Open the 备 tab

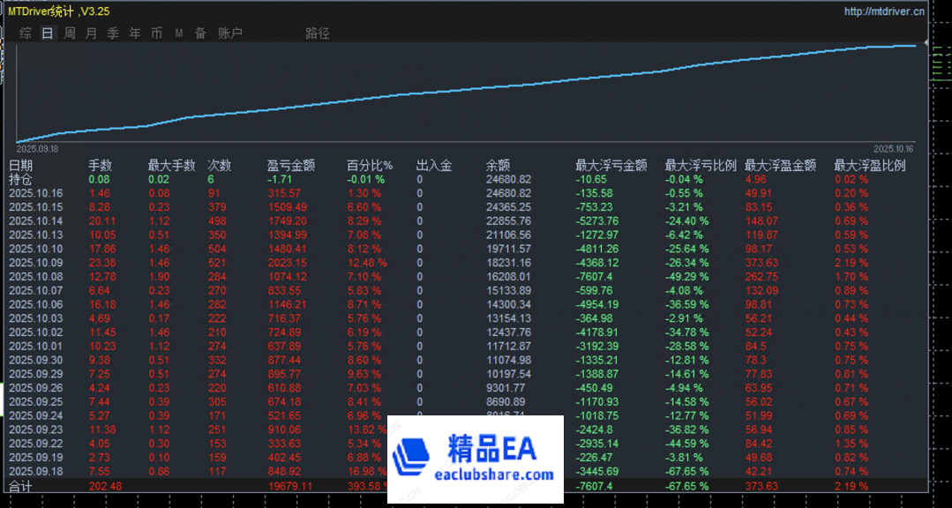pyautogui.click(x=200, y=34)
